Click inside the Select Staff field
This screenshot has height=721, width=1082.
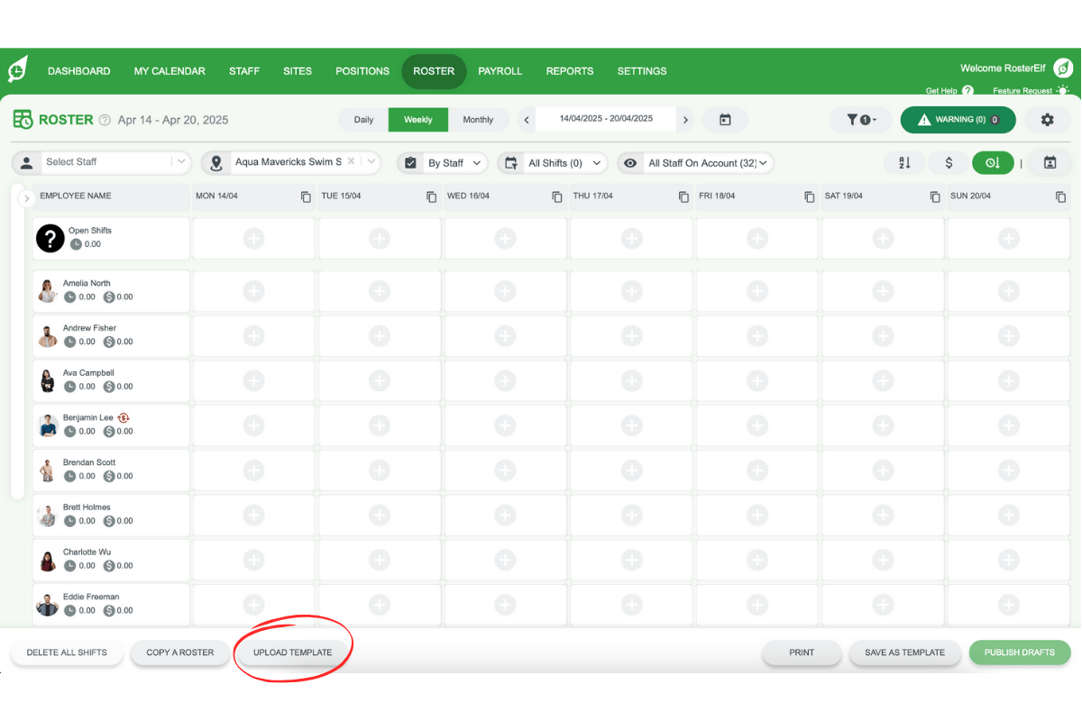pyautogui.click(x=108, y=163)
